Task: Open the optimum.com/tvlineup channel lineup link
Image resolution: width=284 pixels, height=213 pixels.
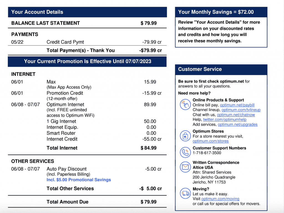Action: click(x=241, y=110)
